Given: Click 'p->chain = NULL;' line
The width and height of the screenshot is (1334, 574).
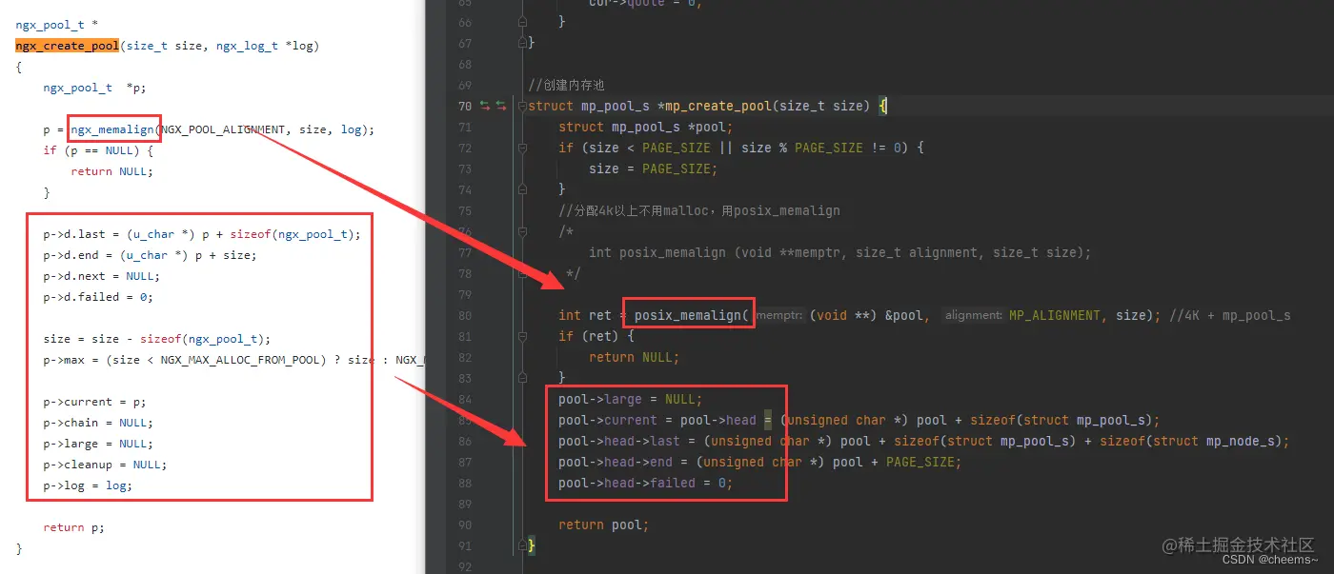Looking at the screenshot, I should (98, 422).
